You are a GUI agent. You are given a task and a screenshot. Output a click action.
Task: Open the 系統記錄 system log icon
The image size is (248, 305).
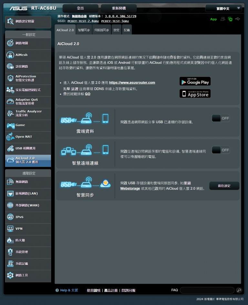[x=10, y=264]
